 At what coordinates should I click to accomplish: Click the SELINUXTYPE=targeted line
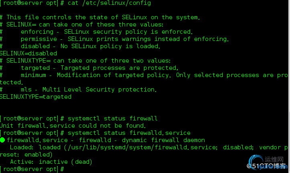(x=36, y=97)
